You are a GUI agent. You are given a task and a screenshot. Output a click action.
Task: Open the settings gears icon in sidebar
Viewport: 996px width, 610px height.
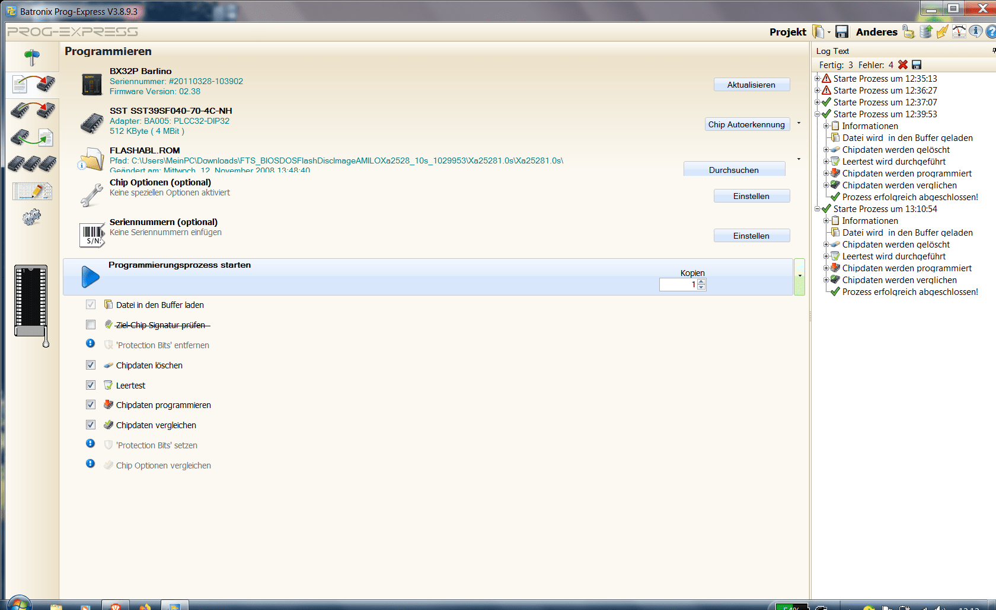[32, 217]
